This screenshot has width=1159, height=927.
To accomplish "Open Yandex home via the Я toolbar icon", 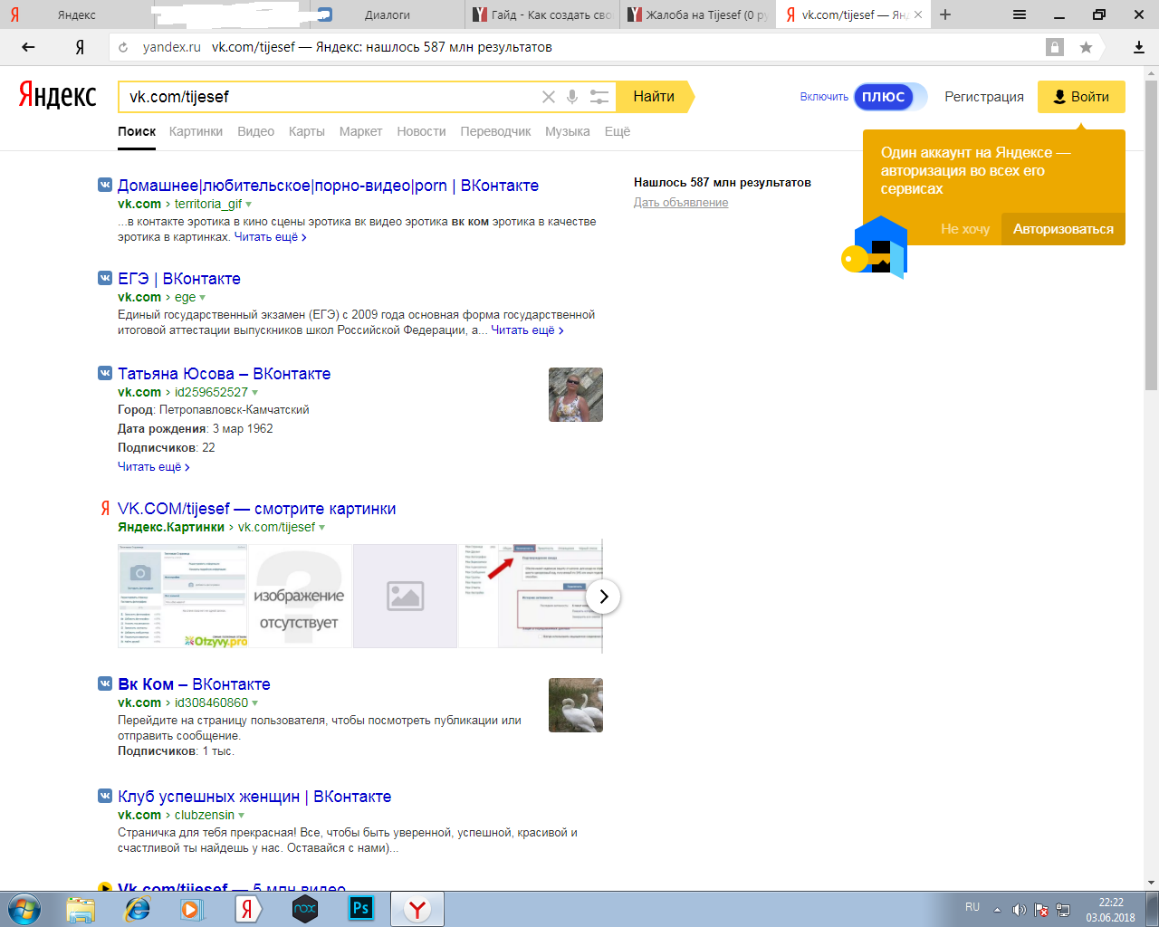I will click(x=80, y=47).
